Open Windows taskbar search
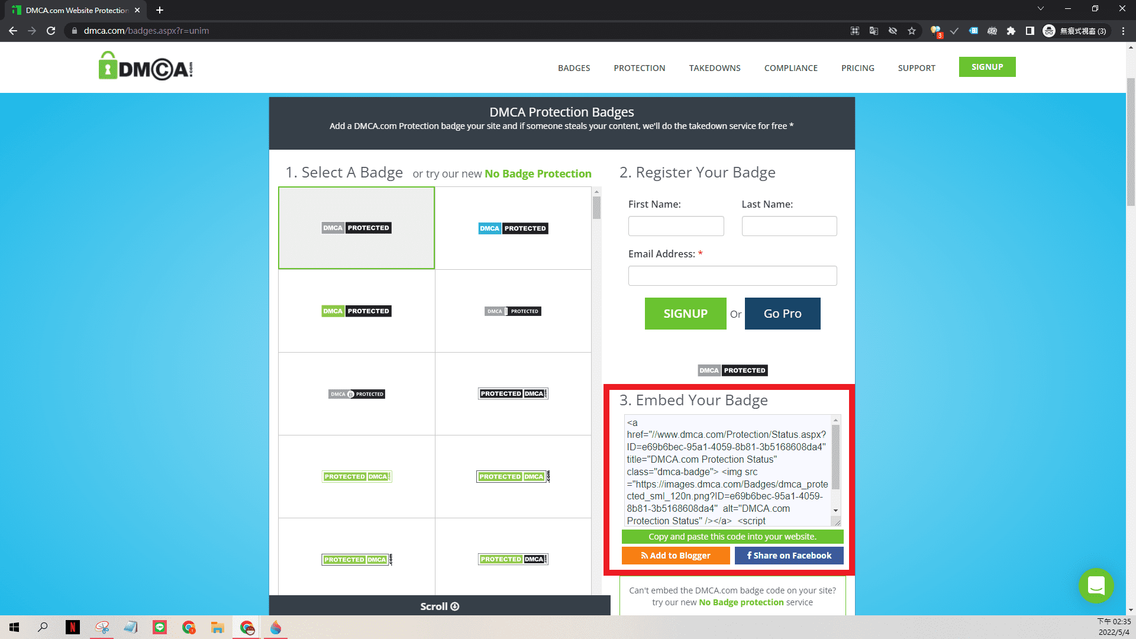Screen dimensions: 1136x639 (43, 627)
